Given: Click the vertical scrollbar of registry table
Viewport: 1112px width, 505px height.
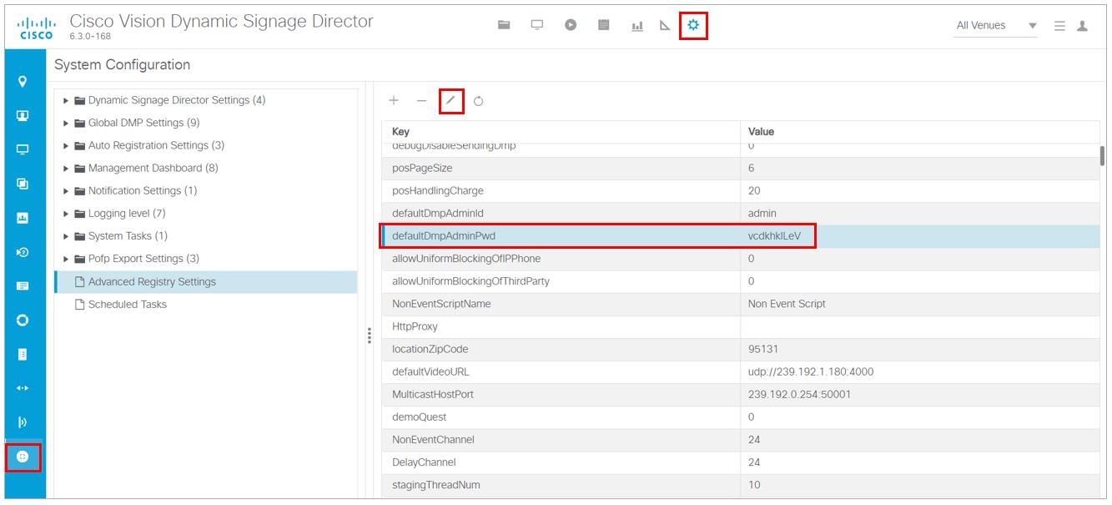Looking at the screenshot, I should pos(1102,156).
